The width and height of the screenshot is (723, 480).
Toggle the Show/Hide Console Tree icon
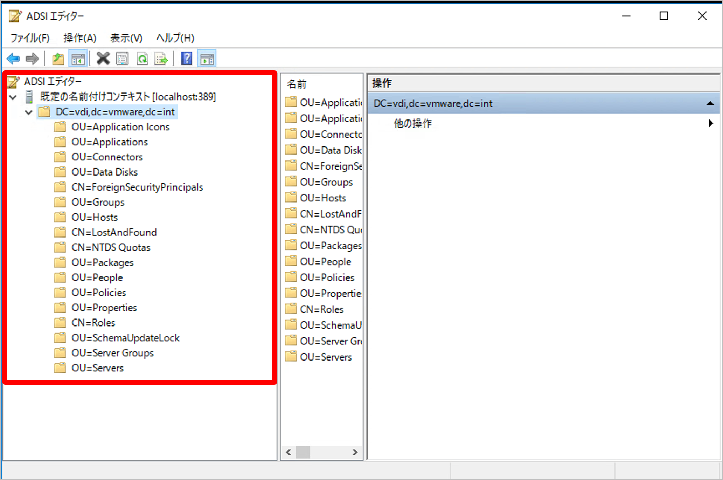78,59
